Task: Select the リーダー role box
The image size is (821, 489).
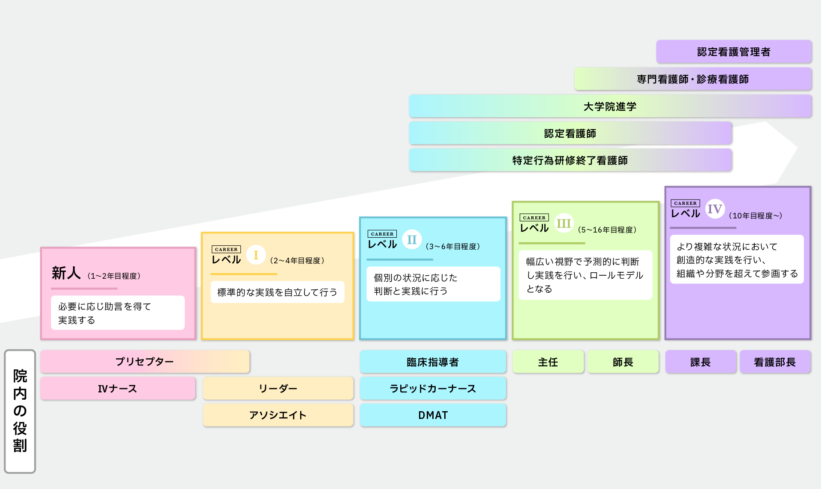Action: (x=278, y=389)
